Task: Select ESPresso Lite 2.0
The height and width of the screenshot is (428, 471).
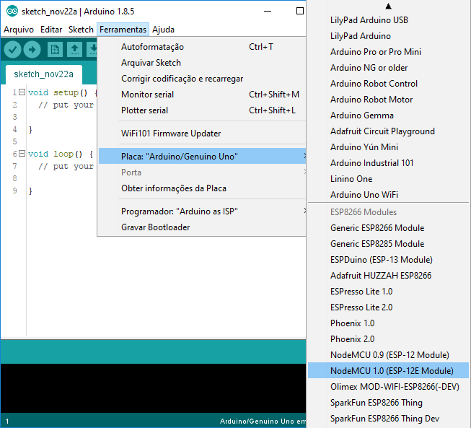Action: click(388, 307)
